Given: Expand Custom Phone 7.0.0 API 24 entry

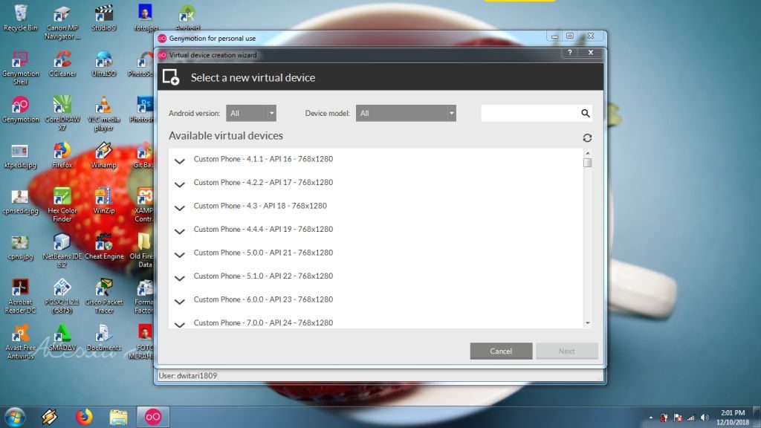Looking at the screenshot, I should click(x=180, y=324).
